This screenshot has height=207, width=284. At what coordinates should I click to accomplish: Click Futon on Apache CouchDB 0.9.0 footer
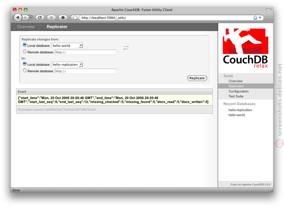[x=251, y=185]
